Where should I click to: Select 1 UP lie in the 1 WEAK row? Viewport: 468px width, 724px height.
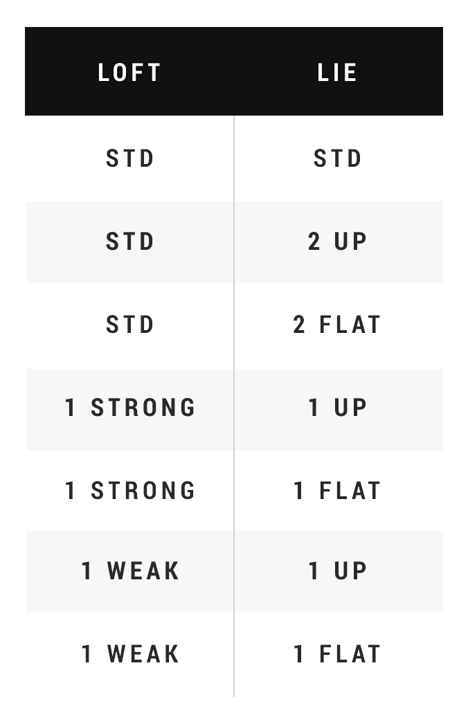(x=338, y=571)
